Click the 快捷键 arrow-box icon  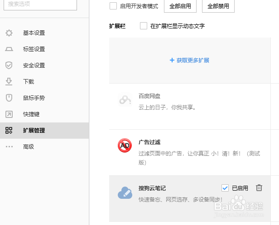pyautogui.click(x=9, y=114)
